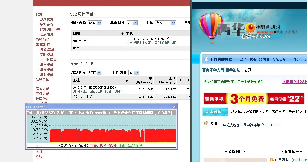Click the sort arrow in 日期 column header

click(122, 34)
